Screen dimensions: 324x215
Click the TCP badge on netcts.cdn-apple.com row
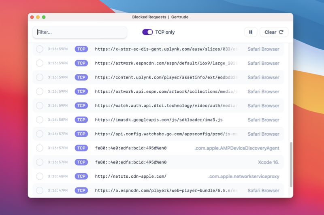pyautogui.click(x=81, y=177)
